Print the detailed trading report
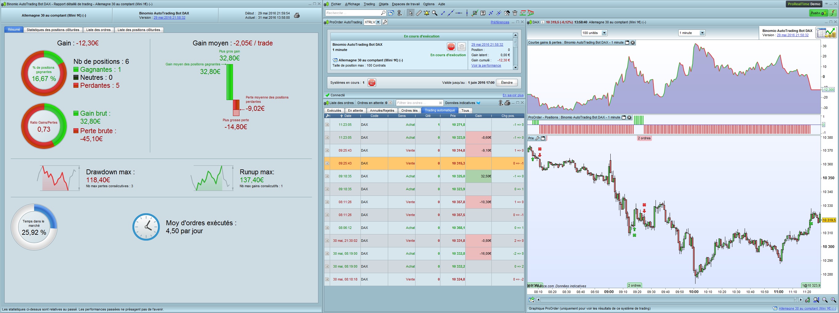839x313 pixels. (297, 16)
